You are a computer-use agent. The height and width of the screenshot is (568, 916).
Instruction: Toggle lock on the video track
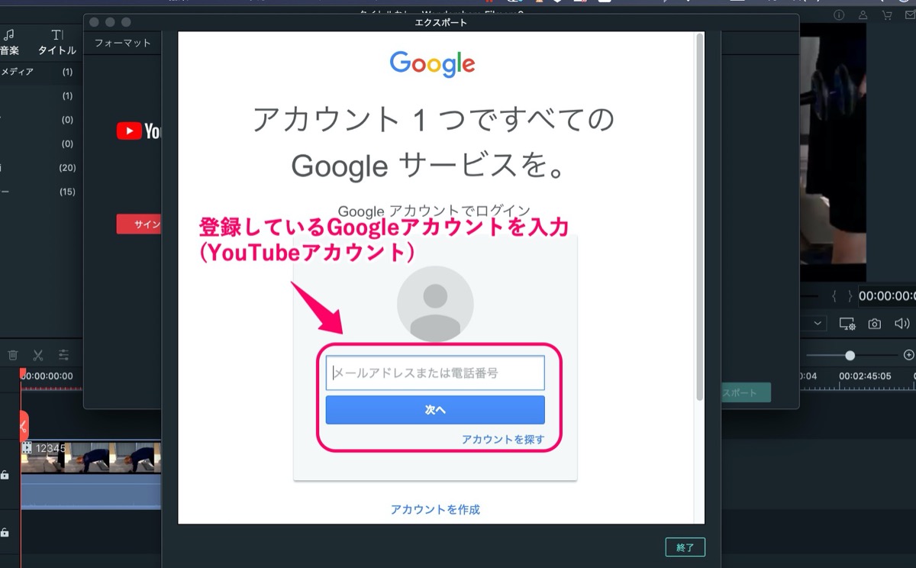point(5,475)
